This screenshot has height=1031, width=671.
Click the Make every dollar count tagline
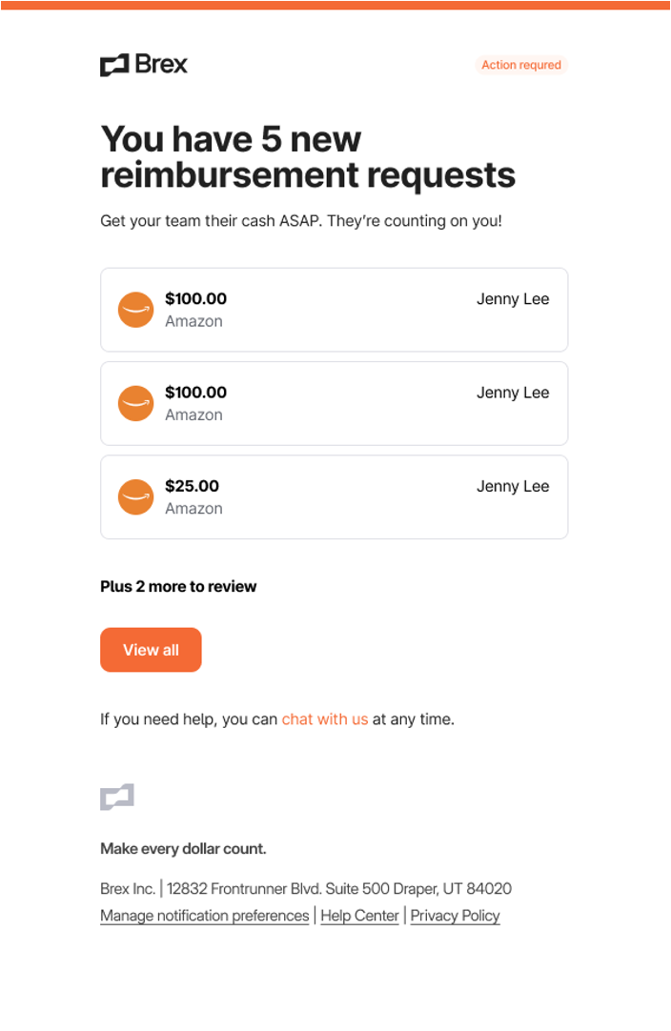[x=183, y=849]
